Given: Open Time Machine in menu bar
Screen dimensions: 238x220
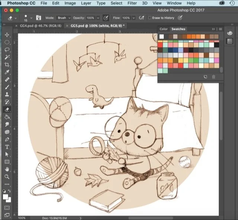Looking at the screenshot, I should (232, 3).
